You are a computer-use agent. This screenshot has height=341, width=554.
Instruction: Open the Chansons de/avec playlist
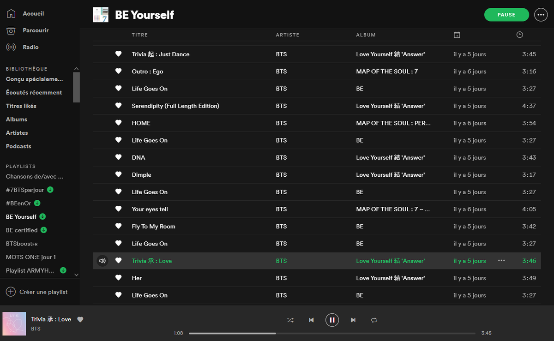[x=35, y=176]
